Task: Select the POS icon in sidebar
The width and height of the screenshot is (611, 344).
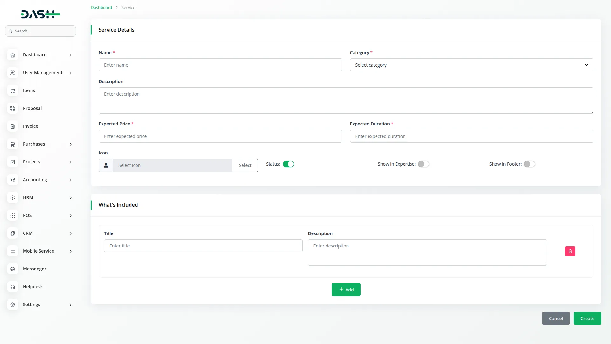Action: [x=12, y=215]
